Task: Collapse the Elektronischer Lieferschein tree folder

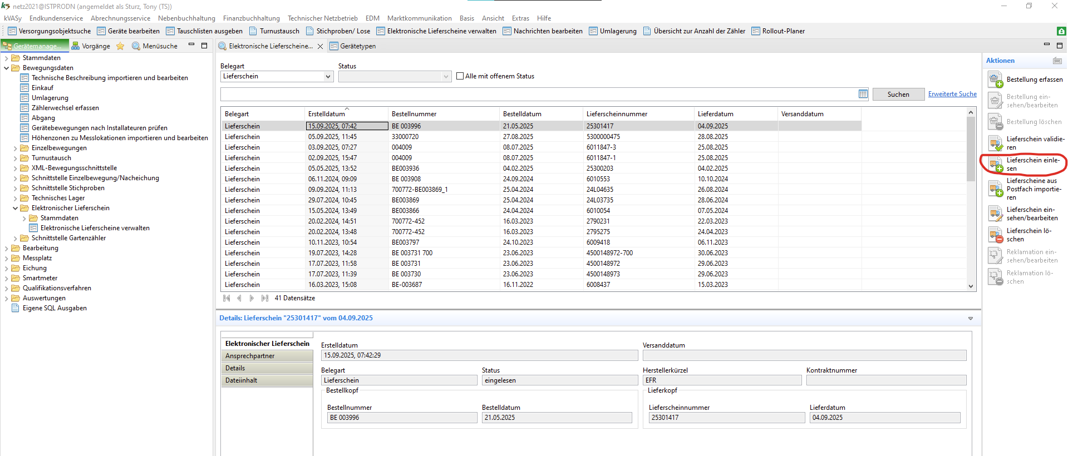Action: [16, 209]
